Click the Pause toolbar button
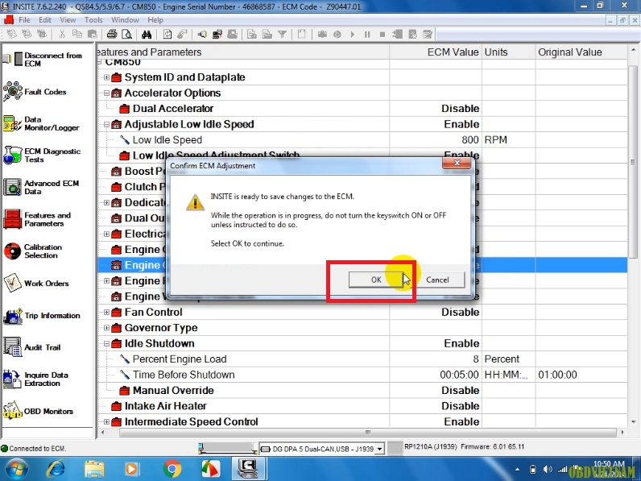This screenshot has width=641, height=481. click(x=367, y=35)
